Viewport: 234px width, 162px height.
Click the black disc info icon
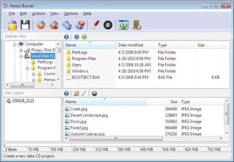coord(108,25)
